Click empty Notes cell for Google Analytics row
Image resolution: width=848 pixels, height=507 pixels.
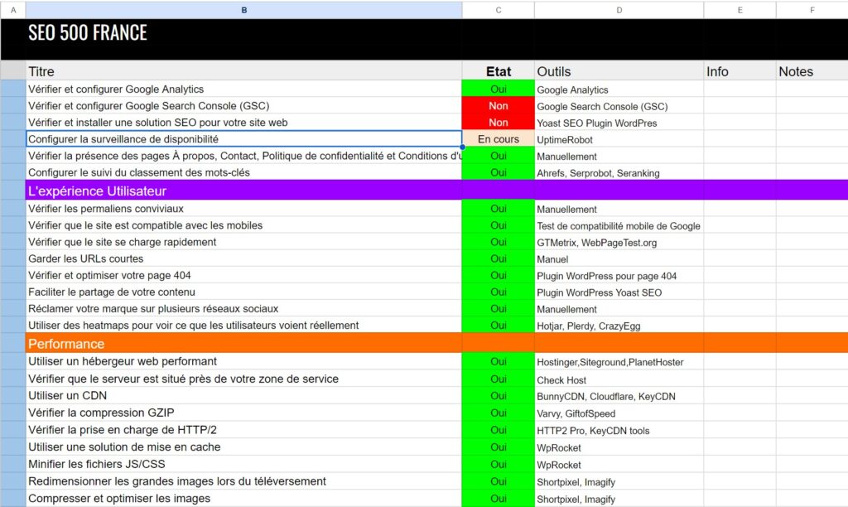point(812,89)
